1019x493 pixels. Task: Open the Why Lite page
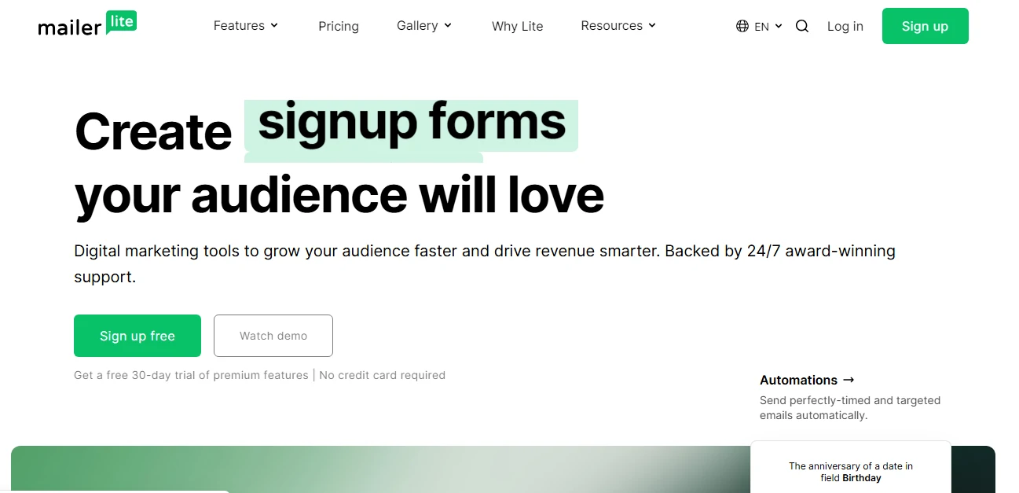click(518, 26)
